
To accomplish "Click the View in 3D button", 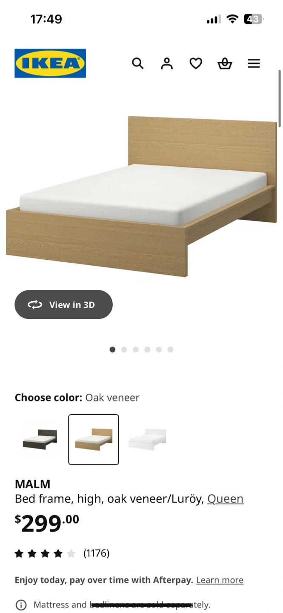I will point(63,304).
